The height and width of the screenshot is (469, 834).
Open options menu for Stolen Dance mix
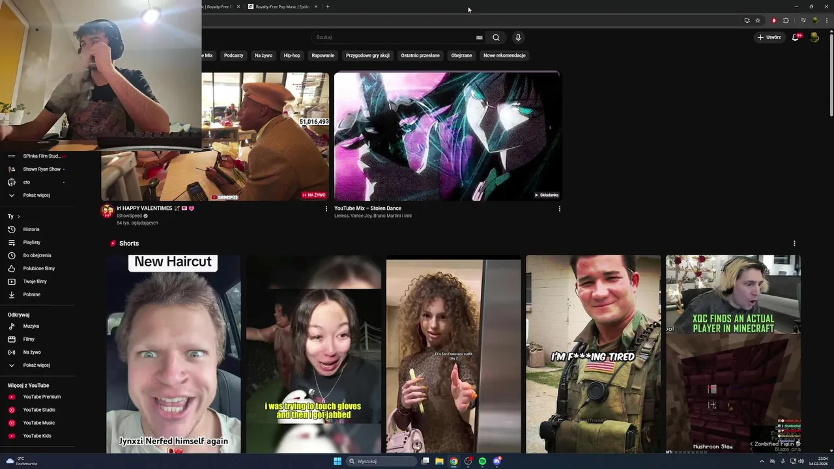tap(559, 209)
